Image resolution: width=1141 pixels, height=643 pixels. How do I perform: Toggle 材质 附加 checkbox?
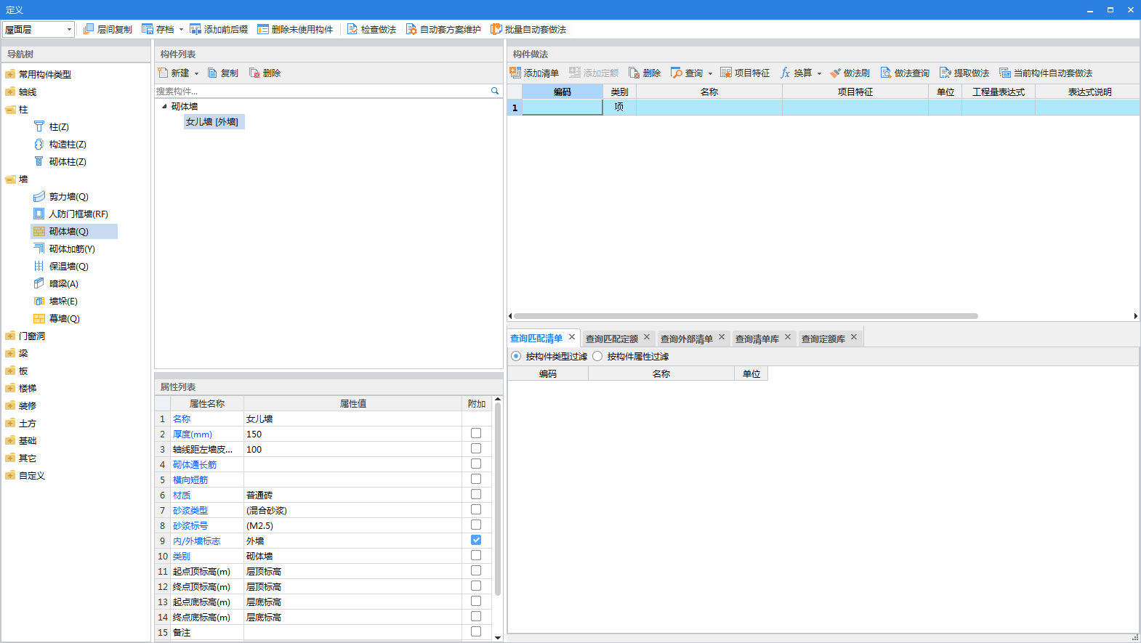[476, 494]
